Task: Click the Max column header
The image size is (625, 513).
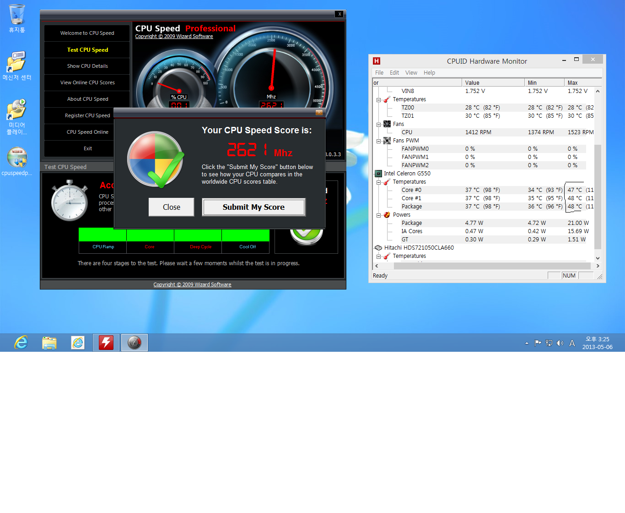Action: click(583, 83)
